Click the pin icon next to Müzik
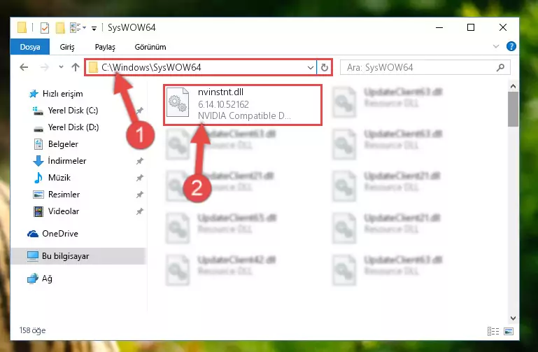 pyautogui.click(x=140, y=178)
